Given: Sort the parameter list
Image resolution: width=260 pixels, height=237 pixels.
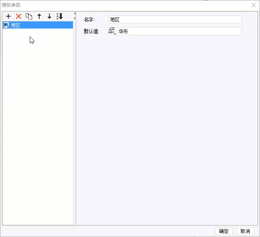Looking at the screenshot, I should [x=60, y=16].
